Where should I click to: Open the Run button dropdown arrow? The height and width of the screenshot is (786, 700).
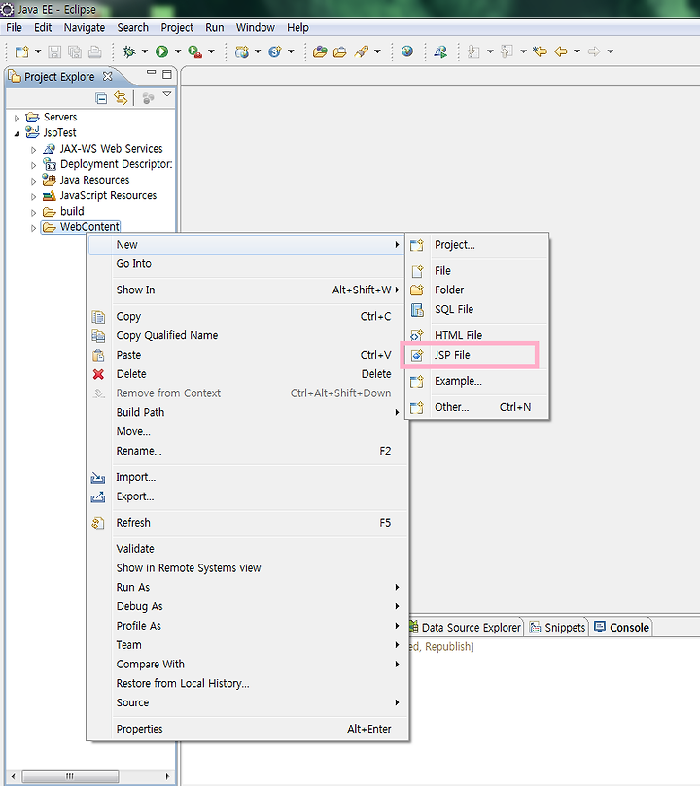coord(178,51)
